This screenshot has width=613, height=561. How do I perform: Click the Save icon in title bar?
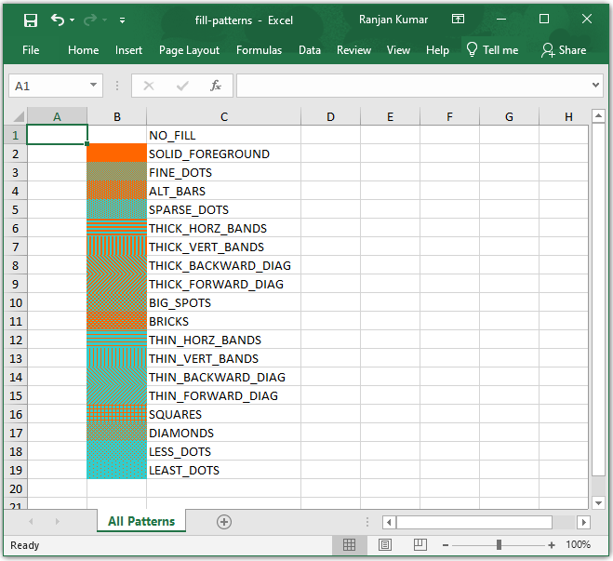[x=30, y=20]
